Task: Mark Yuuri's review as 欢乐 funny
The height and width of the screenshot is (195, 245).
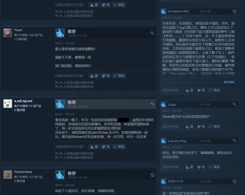Action: [119, 76]
